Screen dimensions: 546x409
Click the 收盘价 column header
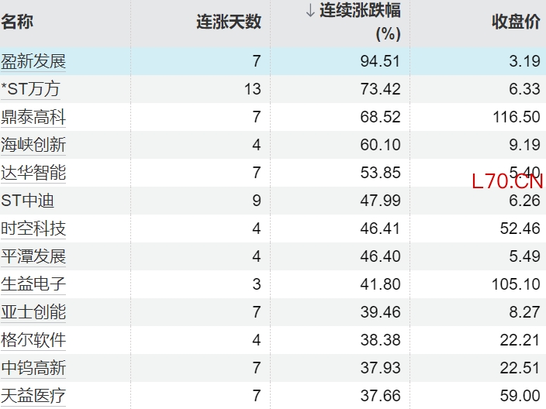[x=516, y=22]
